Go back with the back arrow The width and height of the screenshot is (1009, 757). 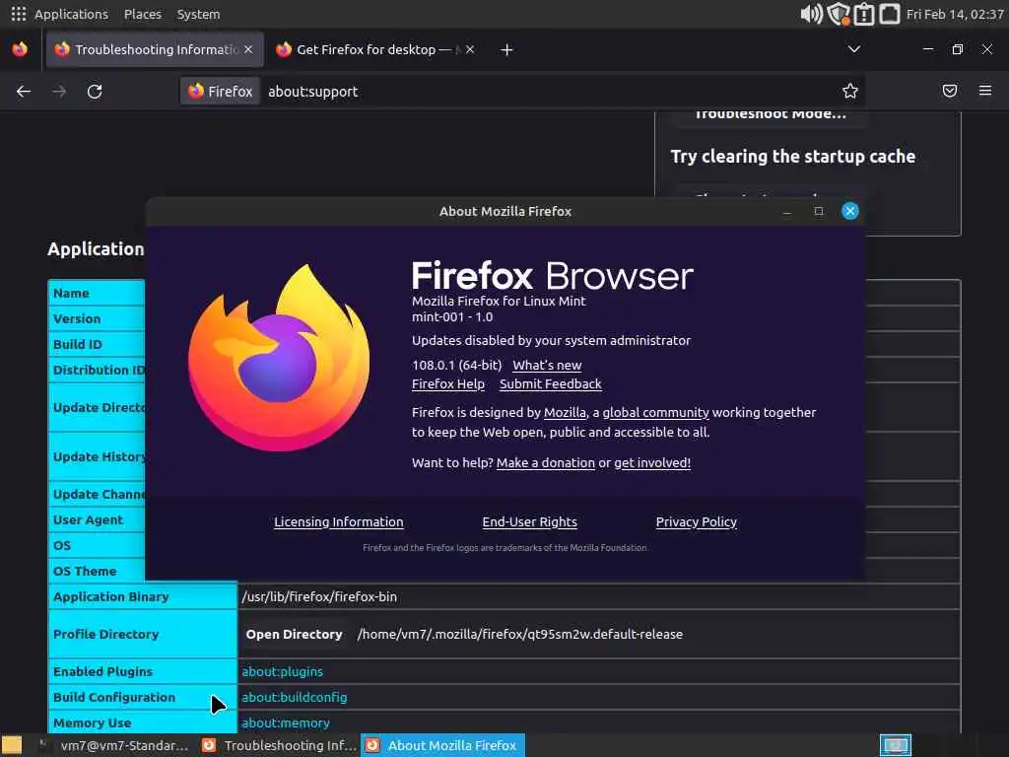point(24,92)
